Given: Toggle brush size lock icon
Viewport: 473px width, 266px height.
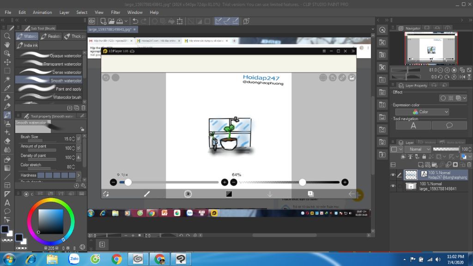Looking at the screenshot, I should pyautogui.click(x=82, y=129).
